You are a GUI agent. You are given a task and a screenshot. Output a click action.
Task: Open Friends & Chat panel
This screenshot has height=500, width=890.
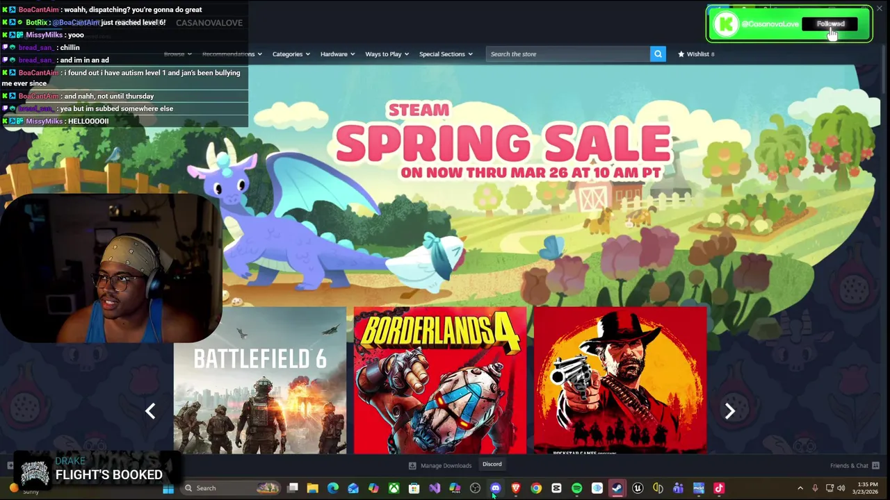tap(855, 466)
